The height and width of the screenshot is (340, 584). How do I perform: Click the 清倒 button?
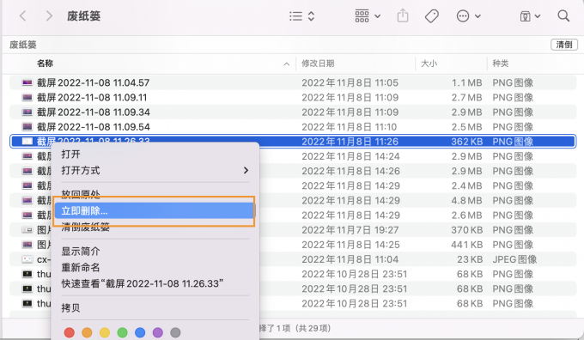click(x=564, y=45)
